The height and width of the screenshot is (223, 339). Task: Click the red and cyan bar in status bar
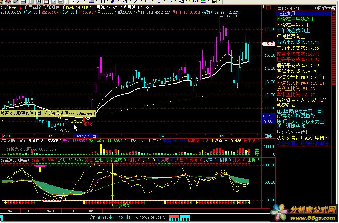180,218
